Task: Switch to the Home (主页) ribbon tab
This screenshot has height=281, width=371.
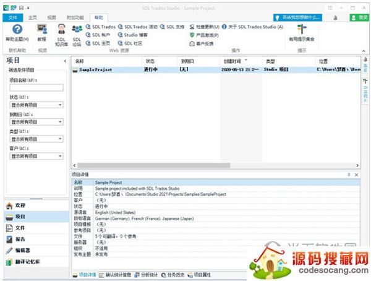Action: 32,18
